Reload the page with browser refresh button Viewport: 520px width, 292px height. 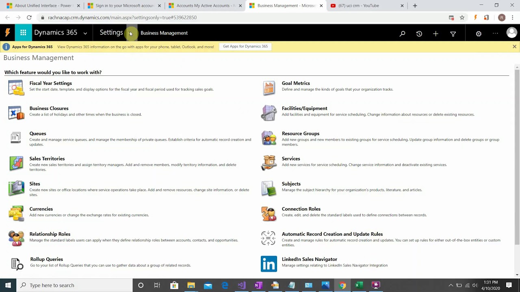pyautogui.click(x=29, y=17)
